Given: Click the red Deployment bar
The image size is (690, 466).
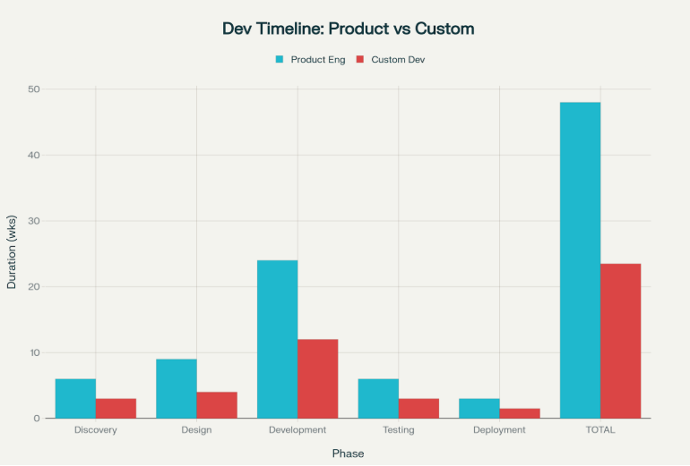Looking at the screenshot, I should click(x=520, y=413).
